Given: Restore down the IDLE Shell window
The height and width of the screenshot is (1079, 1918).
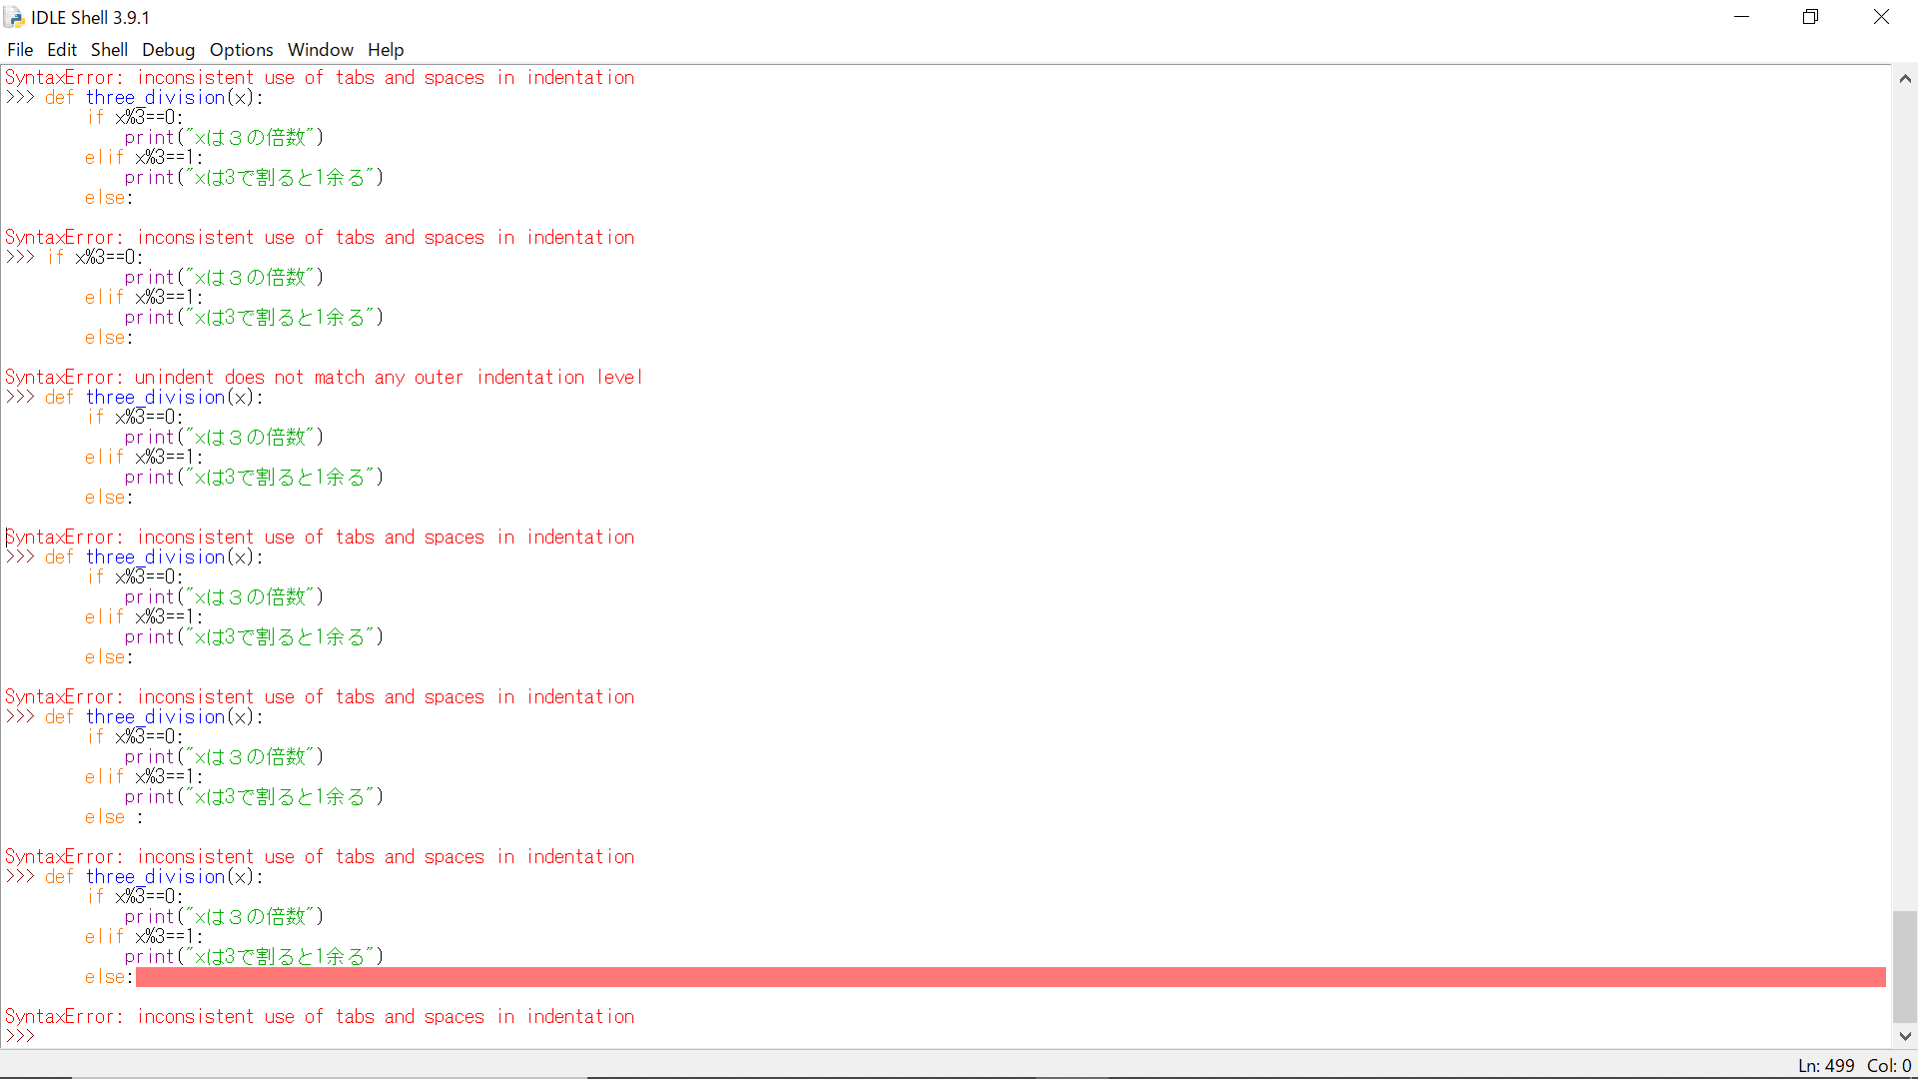Looking at the screenshot, I should (1811, 17).
